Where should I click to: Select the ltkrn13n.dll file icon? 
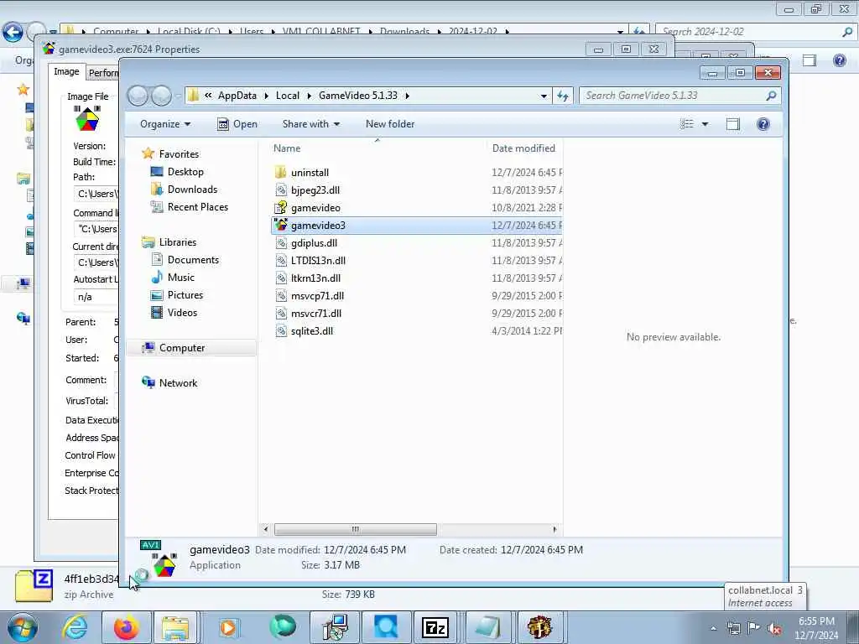(x=280, y=278)
